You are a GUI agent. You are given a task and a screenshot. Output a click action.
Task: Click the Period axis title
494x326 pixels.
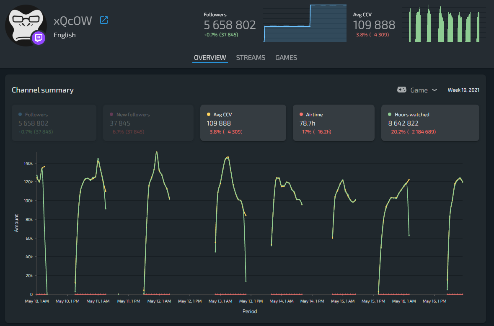click(250, 311)
